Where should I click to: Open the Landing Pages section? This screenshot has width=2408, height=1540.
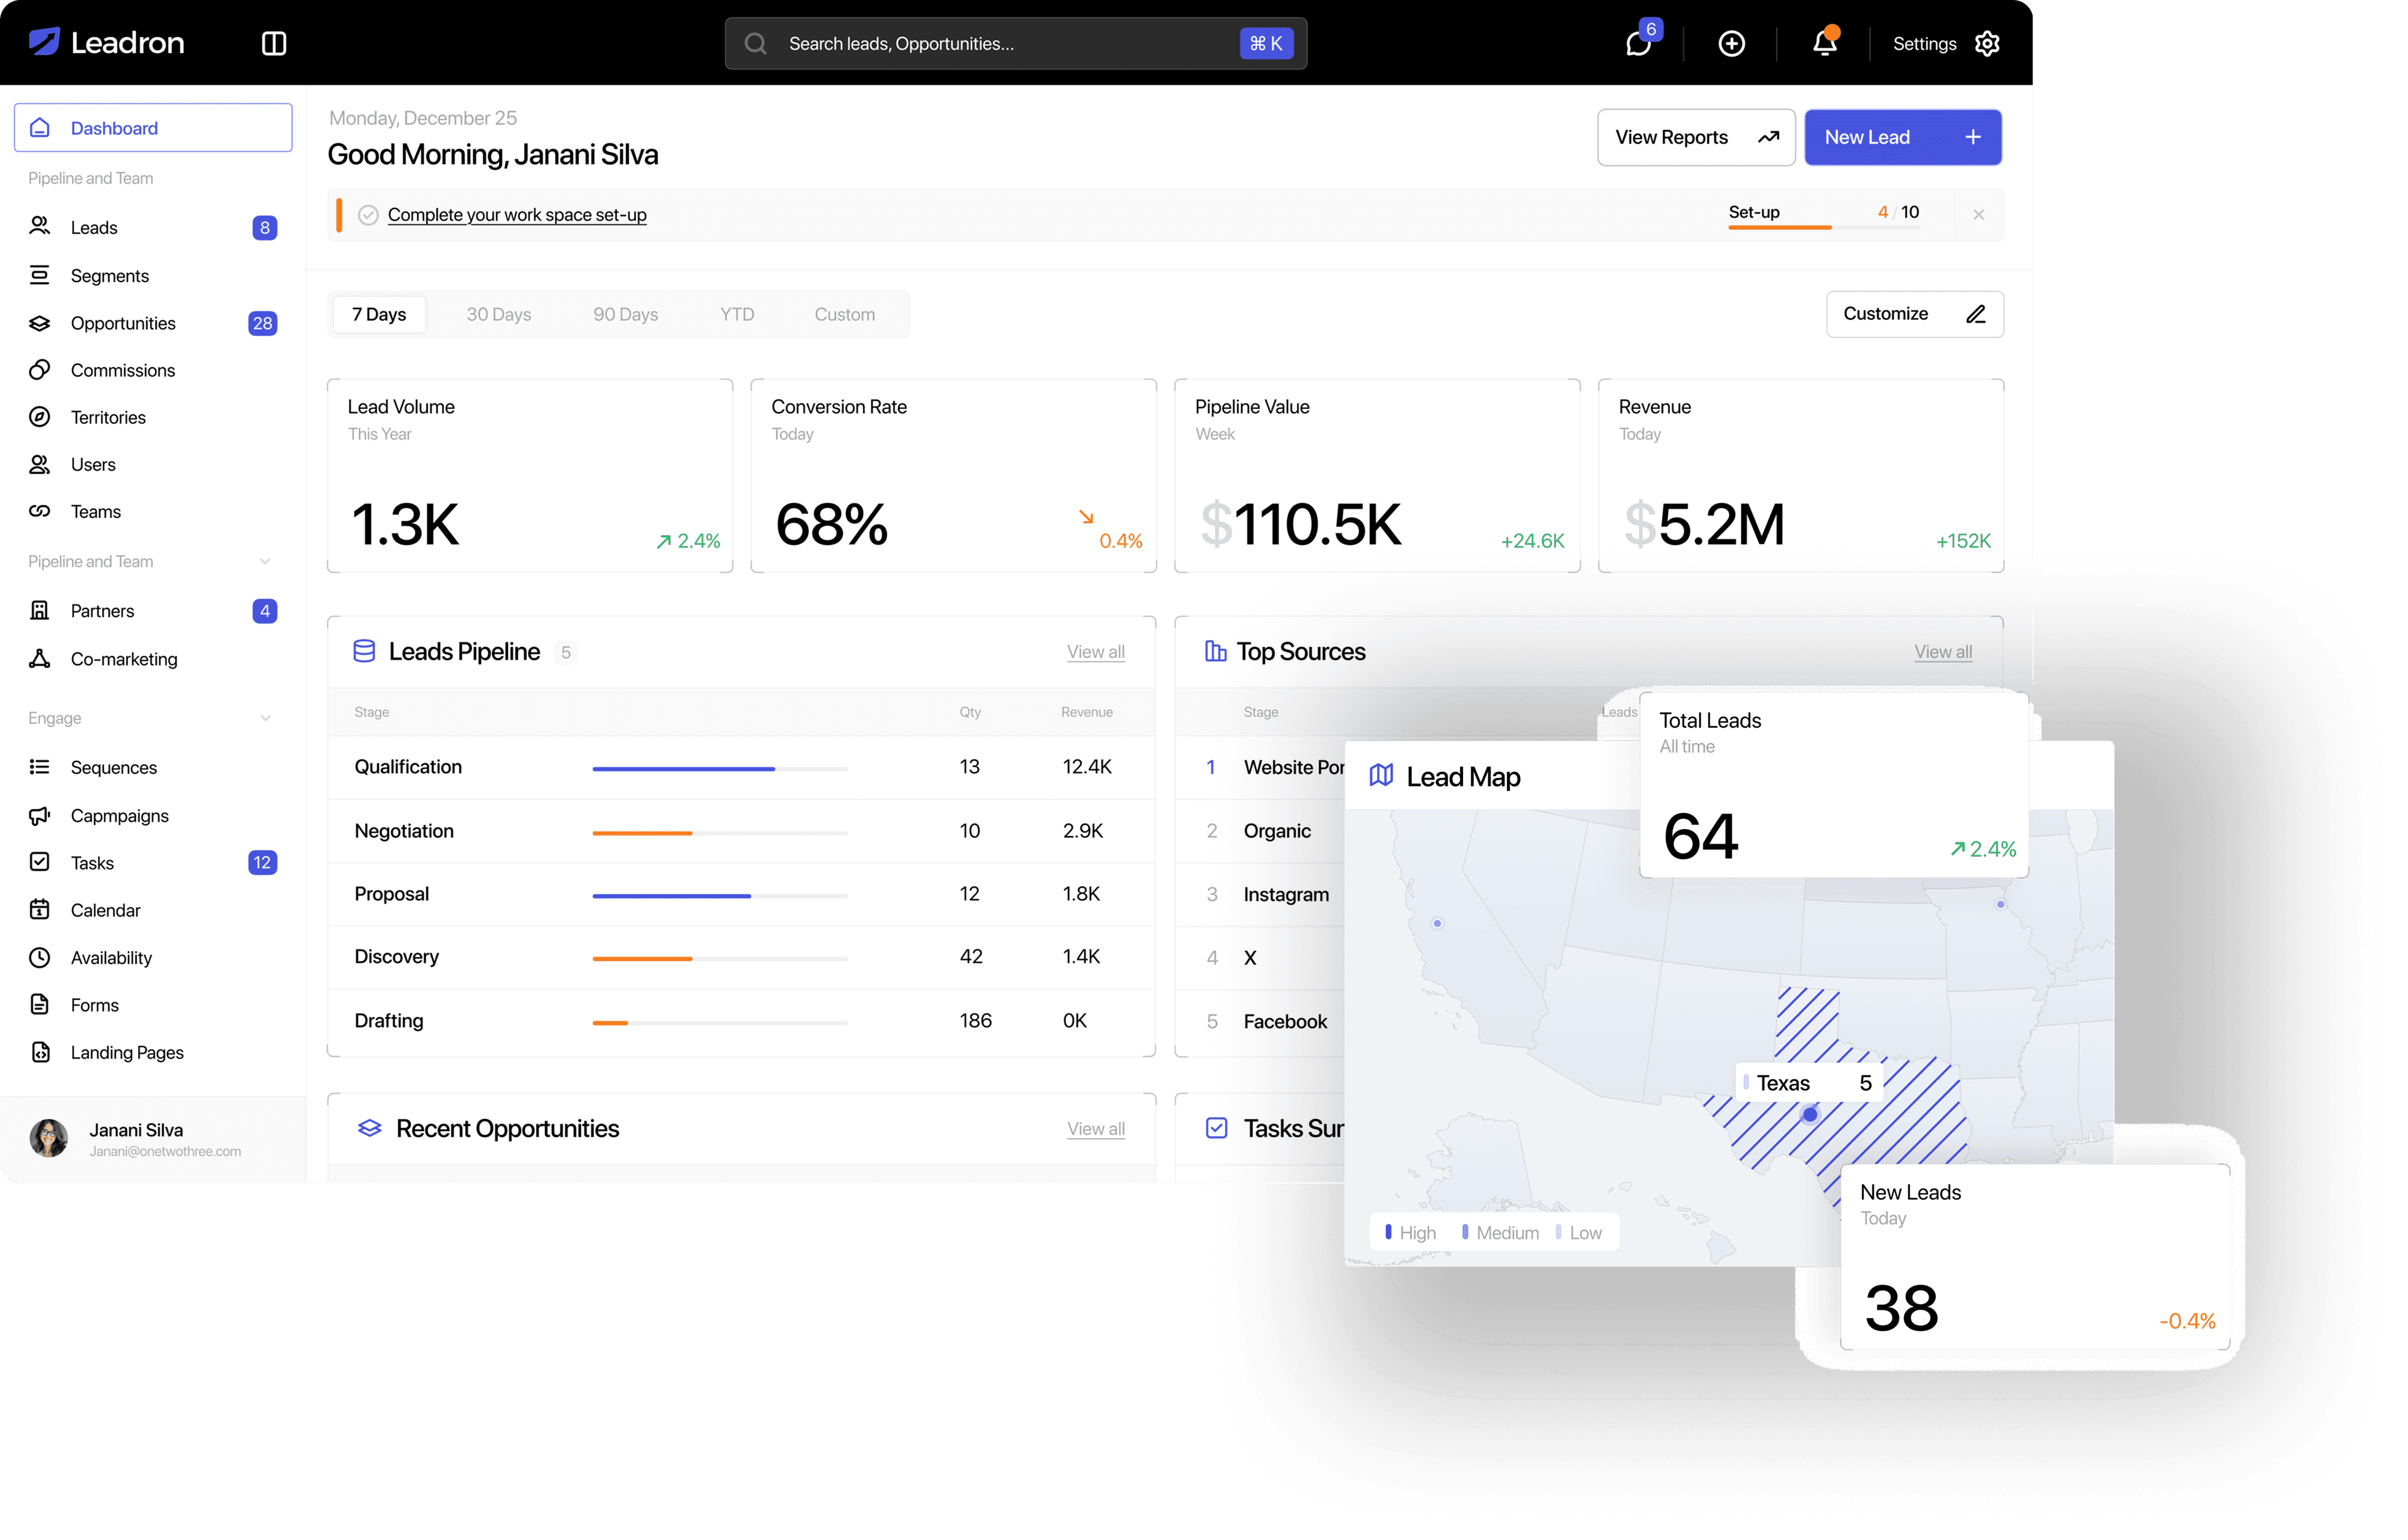click(127, 1052)
